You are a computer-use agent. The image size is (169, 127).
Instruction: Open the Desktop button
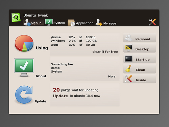tap(140, 48)
